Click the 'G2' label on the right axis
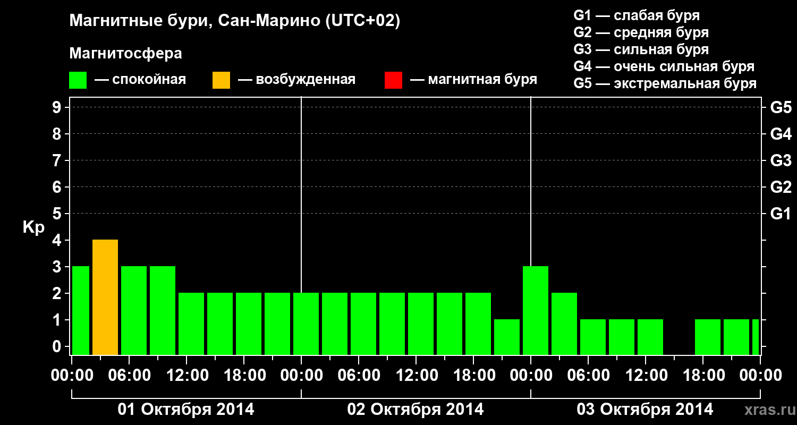This screenshot has height=425, width=797. (x=781, y=187)
